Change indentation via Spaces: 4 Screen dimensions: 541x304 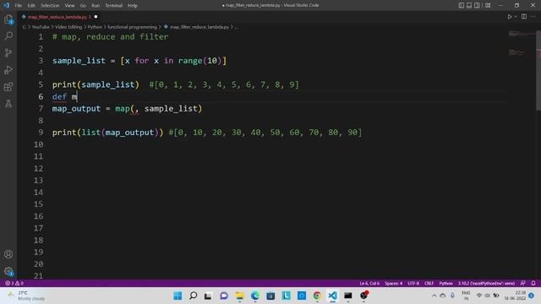tap(394, 284)
